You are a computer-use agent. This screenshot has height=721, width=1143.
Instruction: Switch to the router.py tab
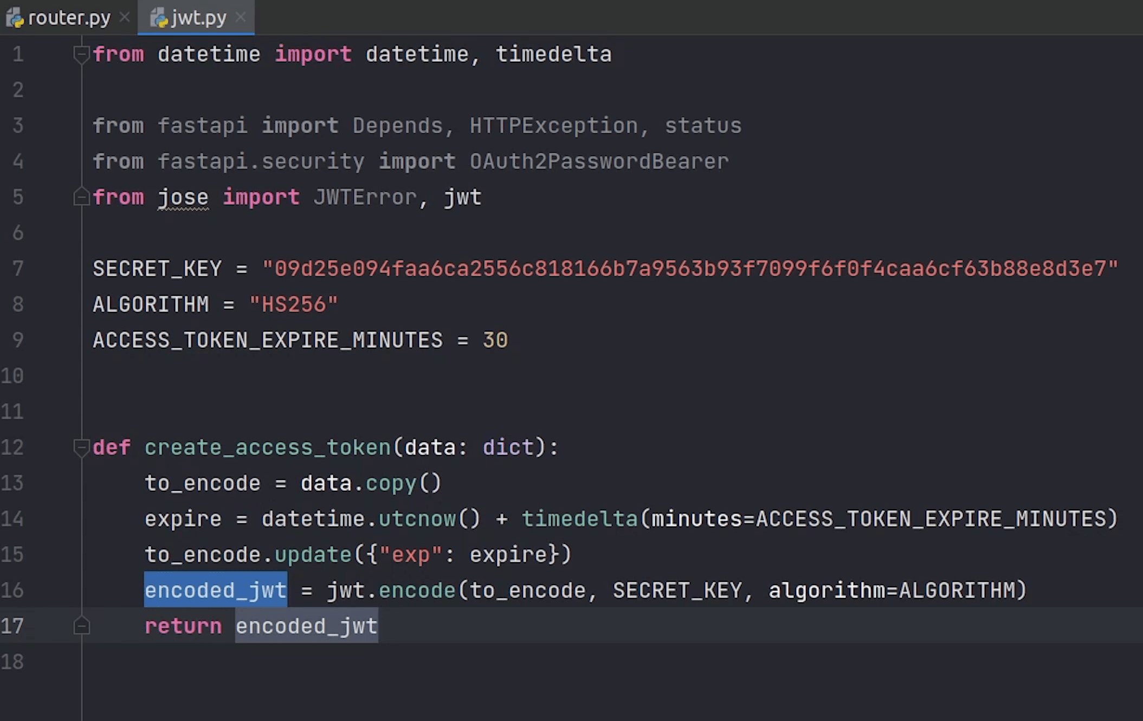69,17
